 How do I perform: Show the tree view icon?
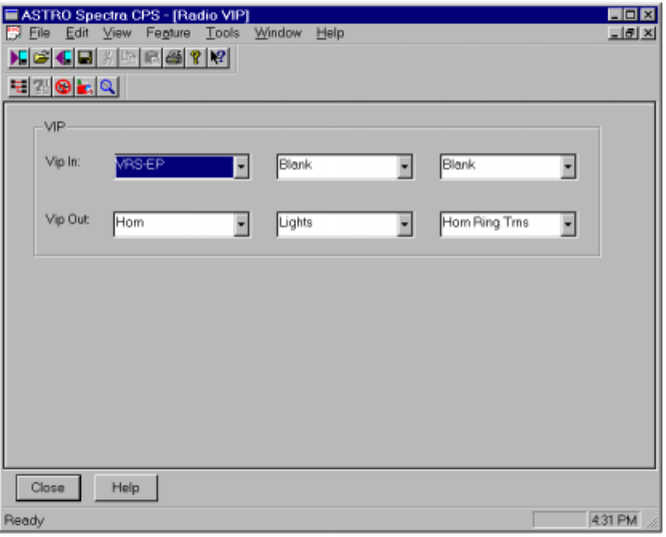tap(19, 87)
